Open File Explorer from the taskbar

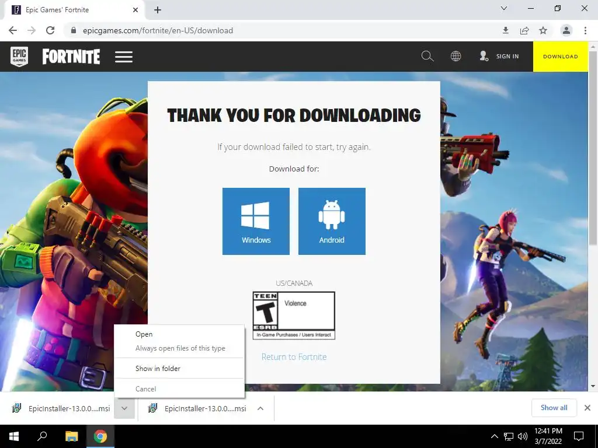point(71,436)
